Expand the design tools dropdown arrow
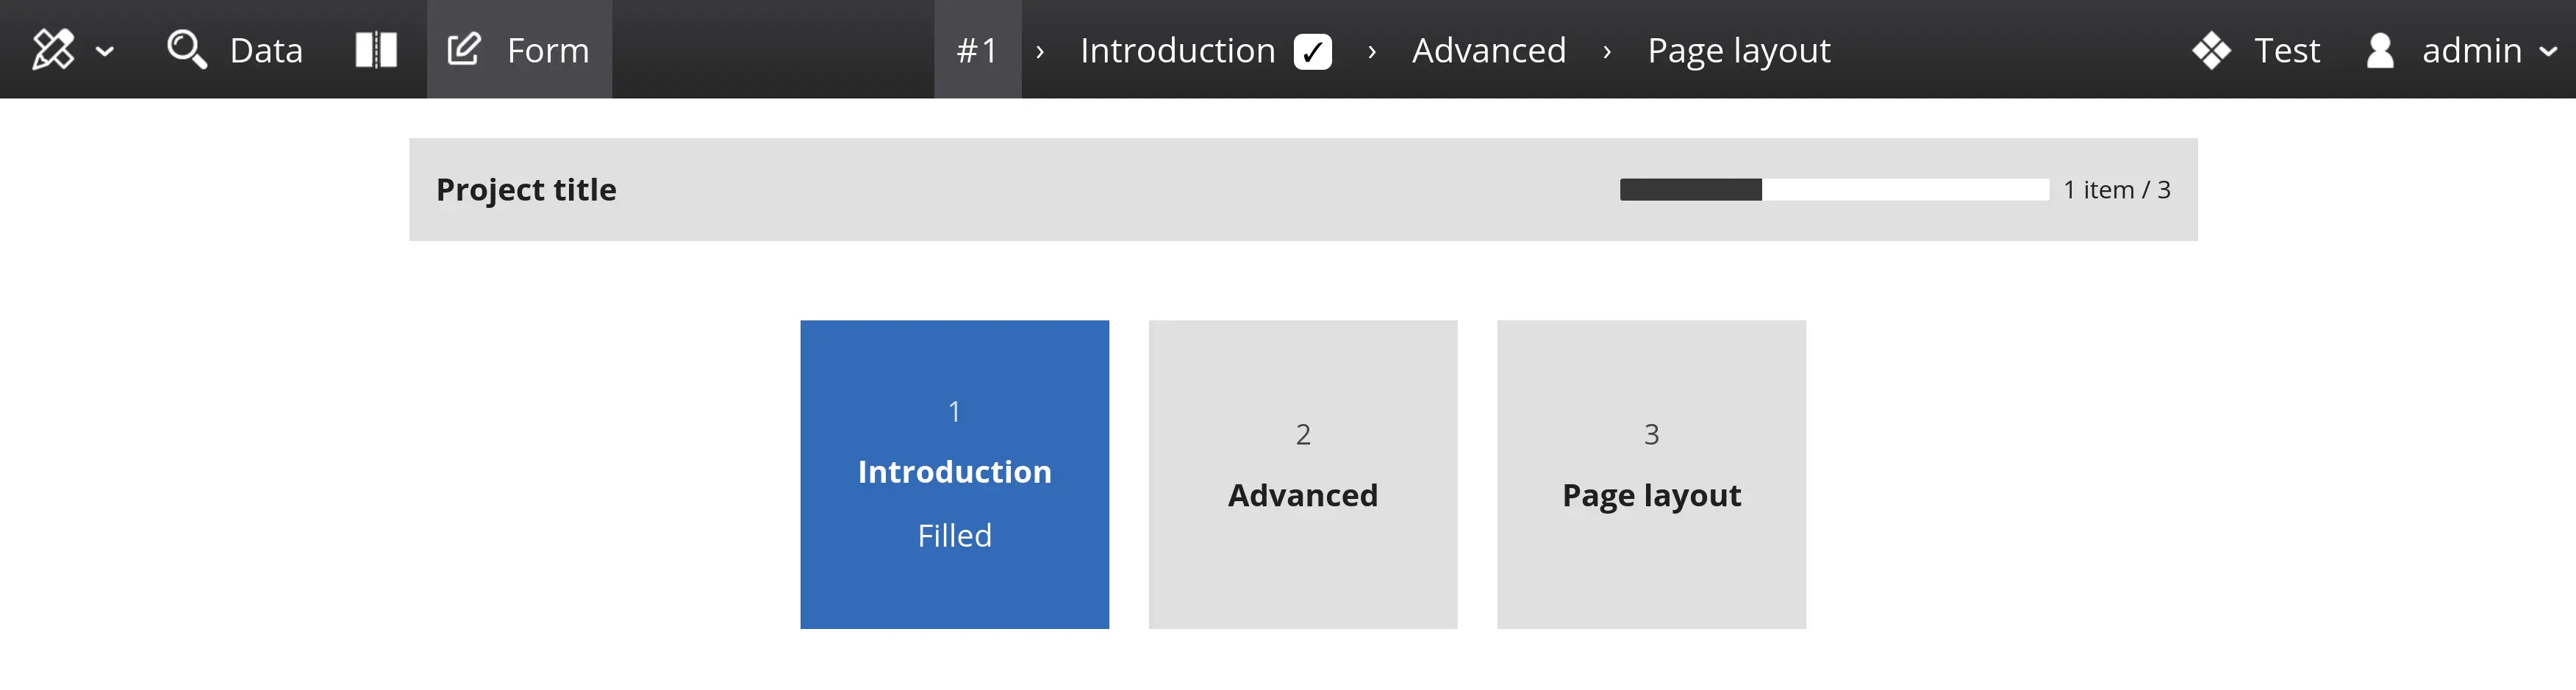Viewport: 2576px width, 690px height. (104, 51)
